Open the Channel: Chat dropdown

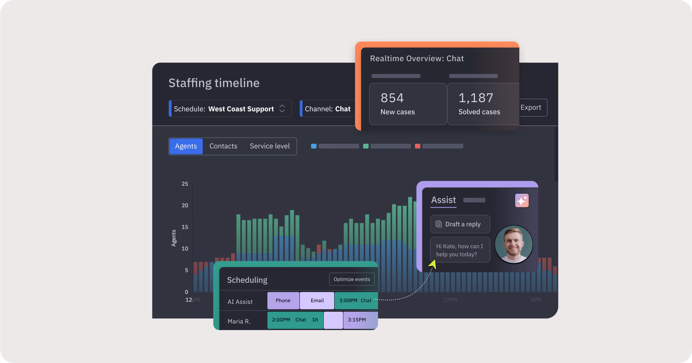pos(327,109)
